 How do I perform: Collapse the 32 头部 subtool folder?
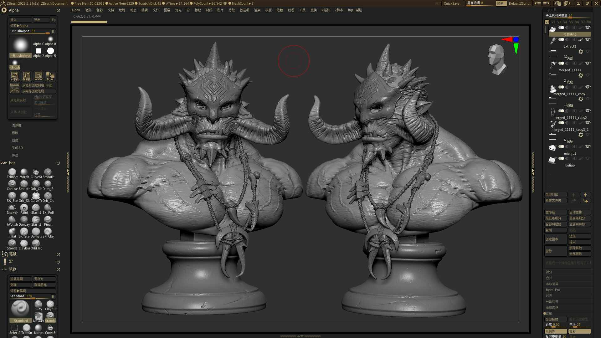(x=552, y=53)
